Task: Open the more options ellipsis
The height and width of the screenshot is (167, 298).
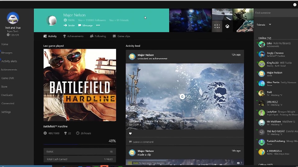Action: (98, 25)
